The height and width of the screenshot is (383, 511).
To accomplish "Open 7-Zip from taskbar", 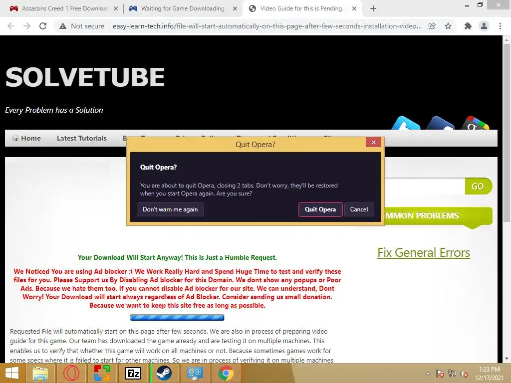I will pos(133,373).
